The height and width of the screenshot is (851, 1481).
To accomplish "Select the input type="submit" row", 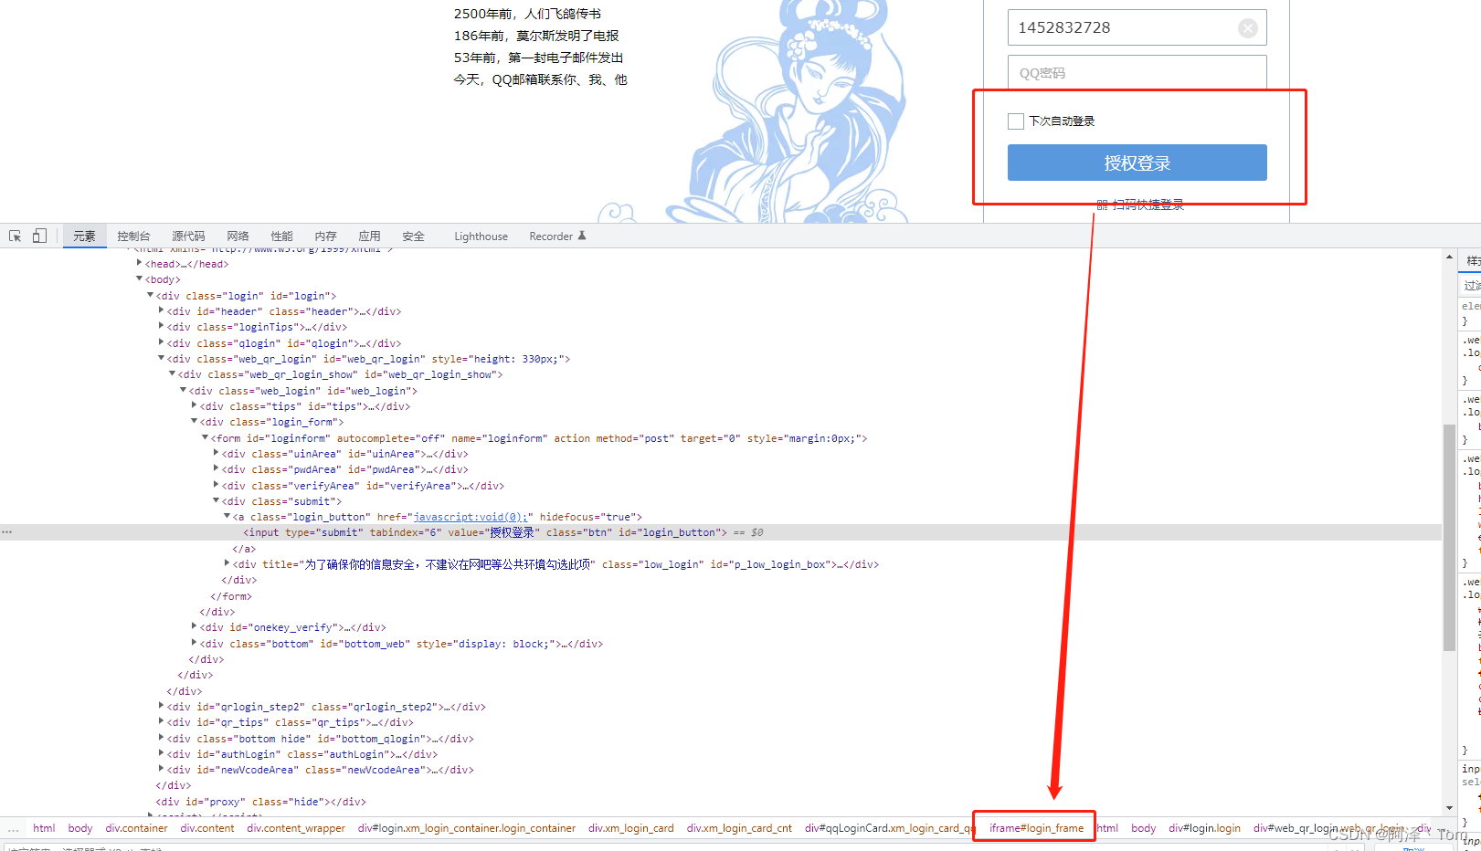I will click(x=722, y=532).
